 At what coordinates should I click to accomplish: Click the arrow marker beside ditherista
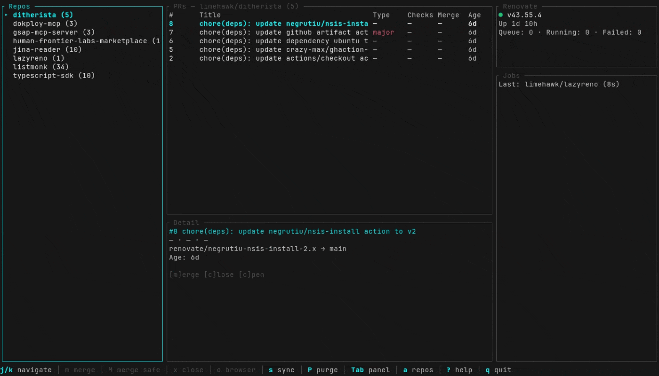click(x=7, y=15)
